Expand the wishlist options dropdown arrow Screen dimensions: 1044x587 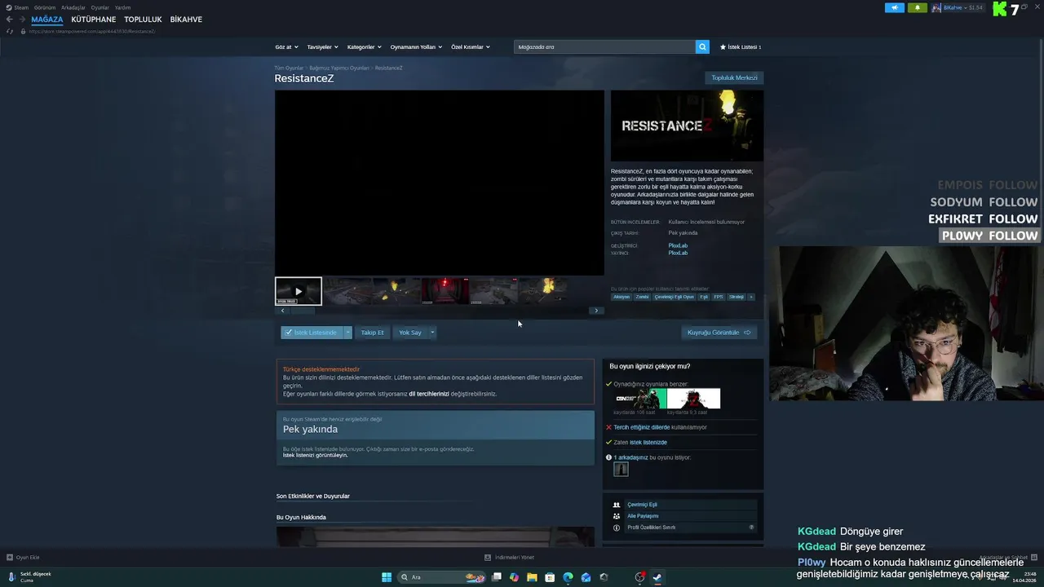348,333
